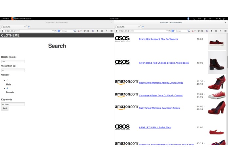Screen dimensions: 228x162
Task: Open URL history dropdown in right window
Action: [x=167, y=31]
